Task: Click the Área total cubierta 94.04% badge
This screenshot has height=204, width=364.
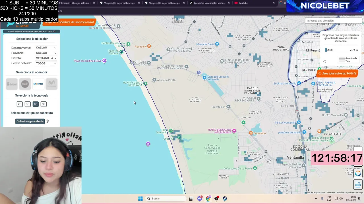Action: click(337, 73)
